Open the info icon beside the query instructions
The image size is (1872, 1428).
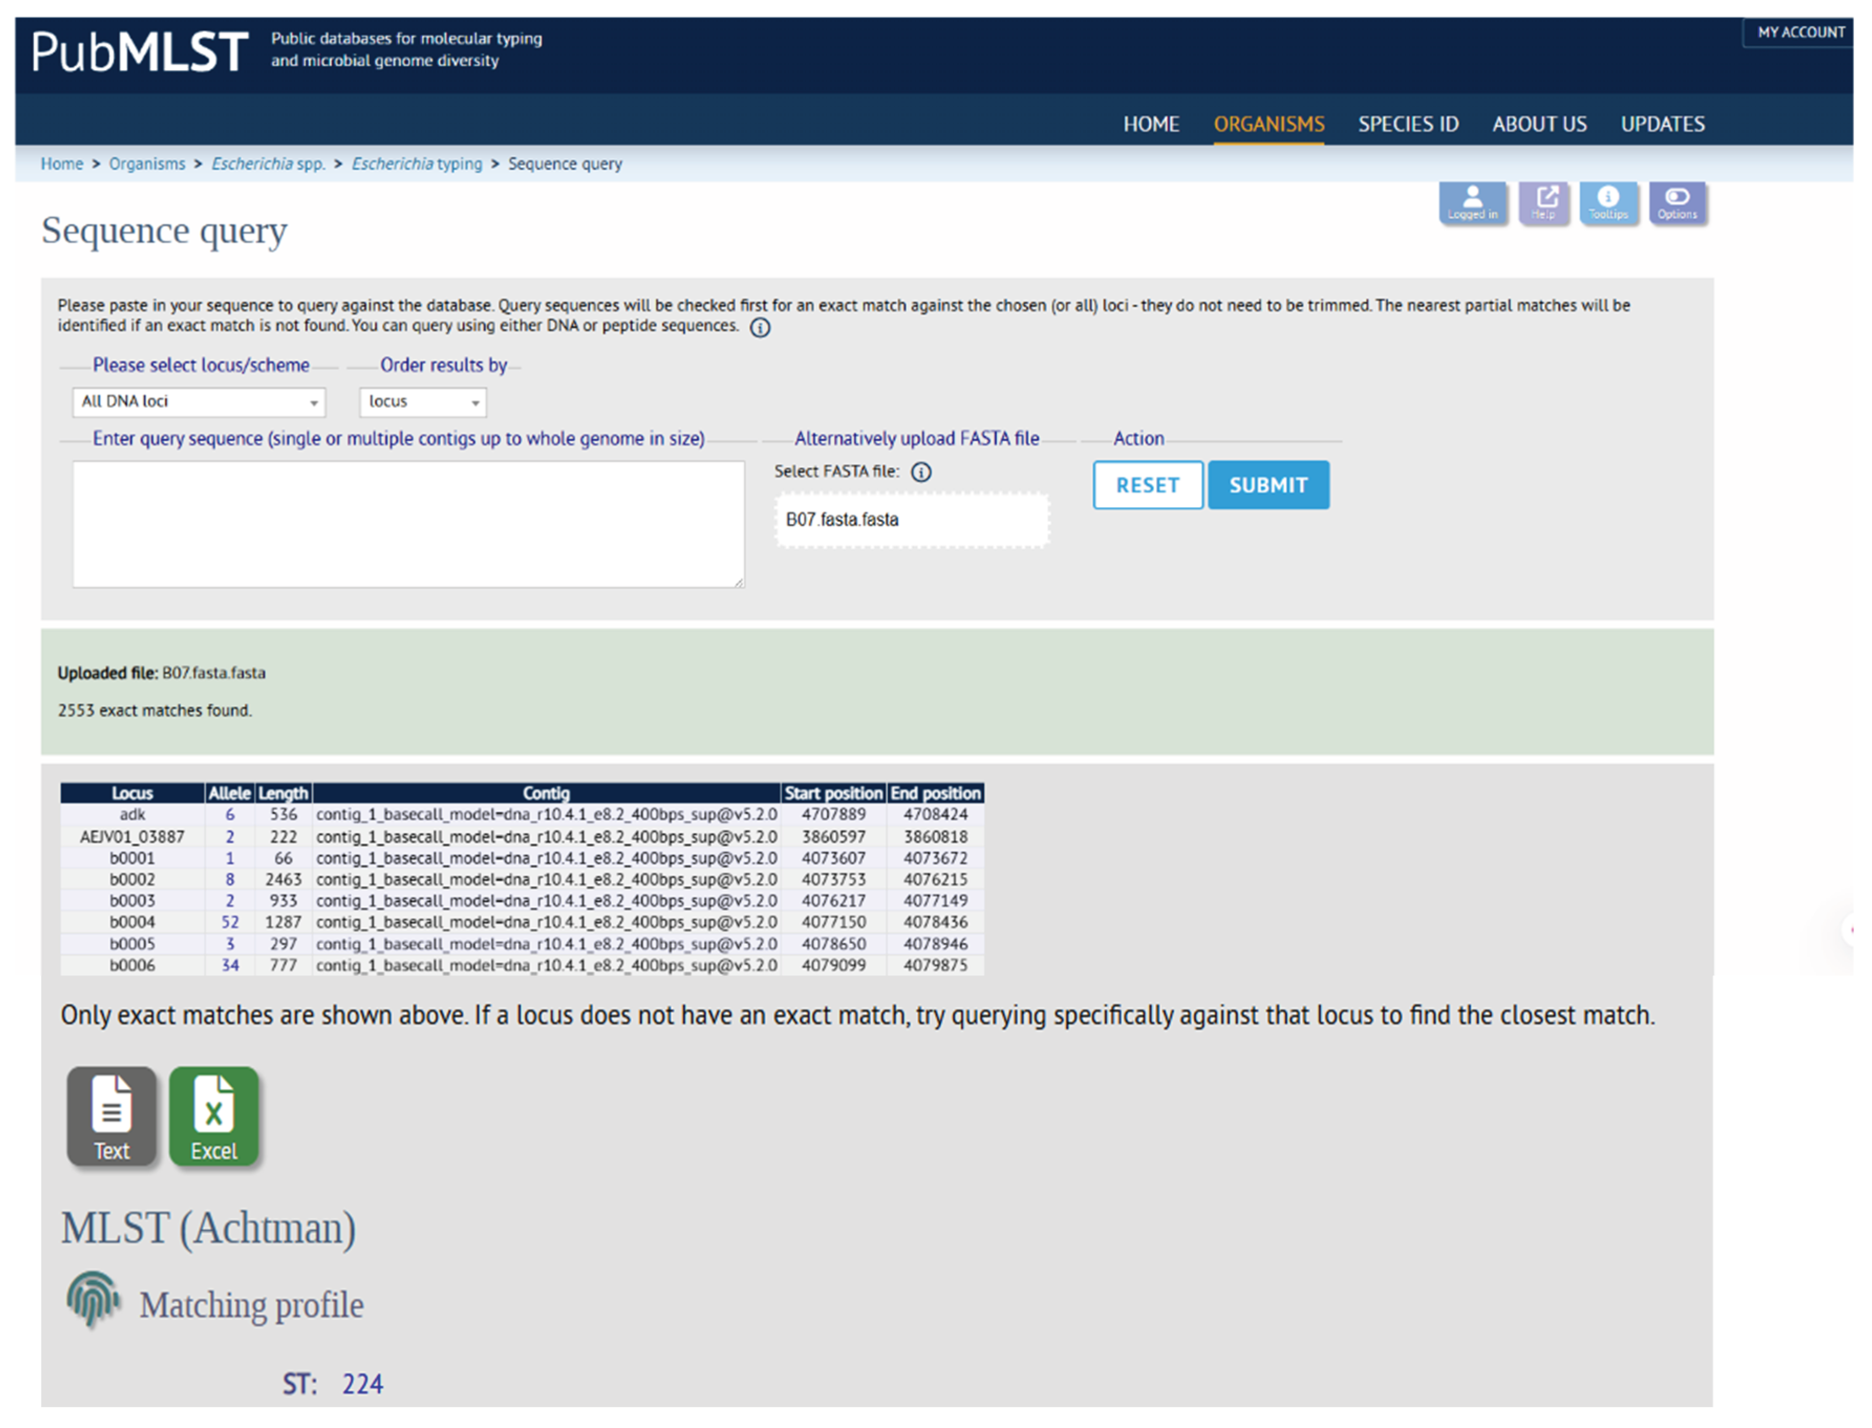coord(760,327)
